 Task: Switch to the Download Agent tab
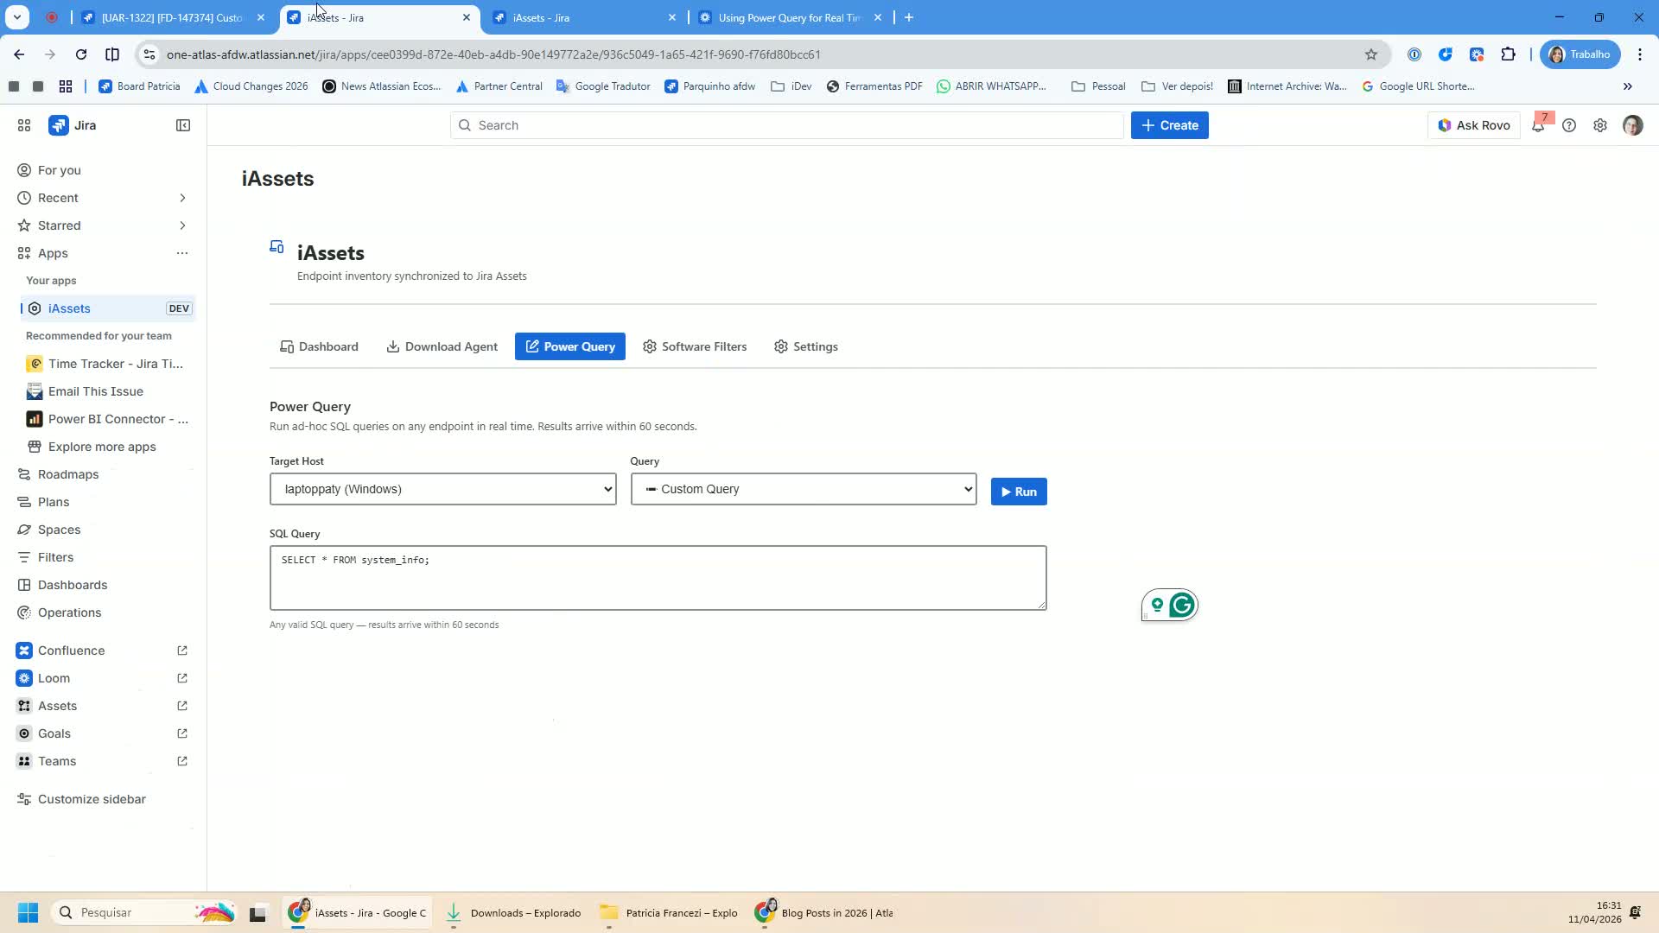(x=442, y=346)
